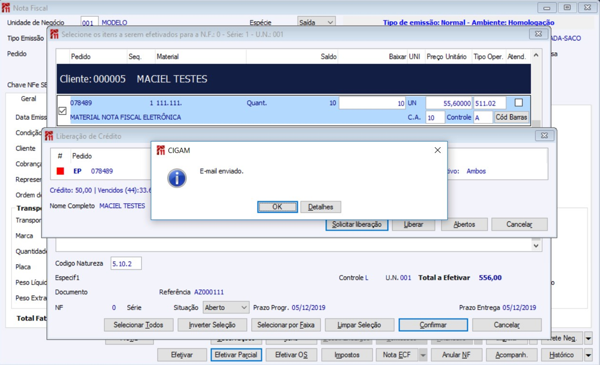Click Solicitar liberação button
600x365 pixels.
click(x=357, y=224)
